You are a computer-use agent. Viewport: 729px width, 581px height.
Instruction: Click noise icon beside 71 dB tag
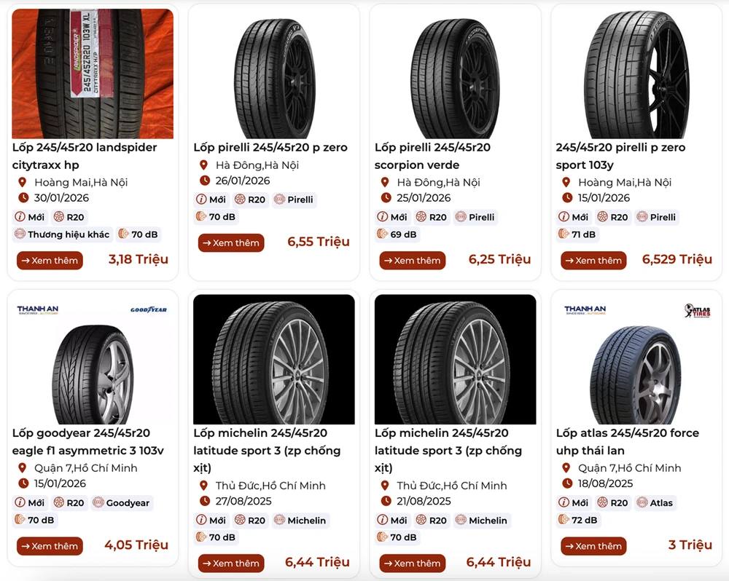[x=564, y=234]
